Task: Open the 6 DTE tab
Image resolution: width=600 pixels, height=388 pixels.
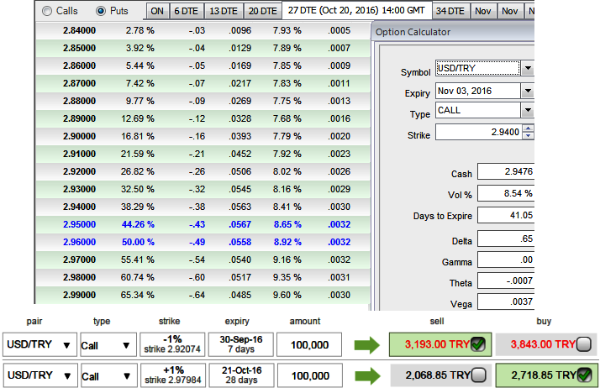Action: 184,11
